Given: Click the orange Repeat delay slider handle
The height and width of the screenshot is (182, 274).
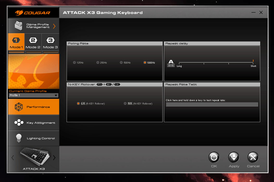Looking at the screenshot, I should 253,61.
